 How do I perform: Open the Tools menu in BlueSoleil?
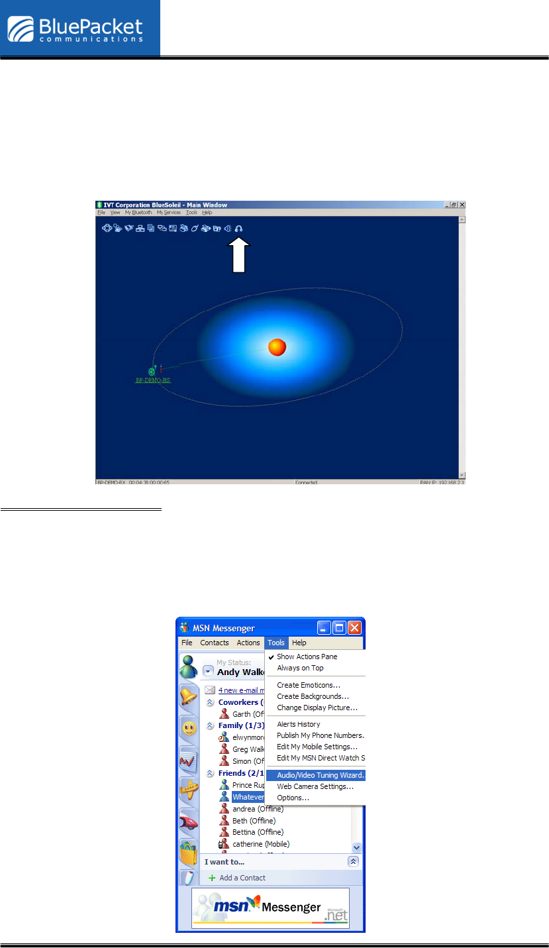192,213
